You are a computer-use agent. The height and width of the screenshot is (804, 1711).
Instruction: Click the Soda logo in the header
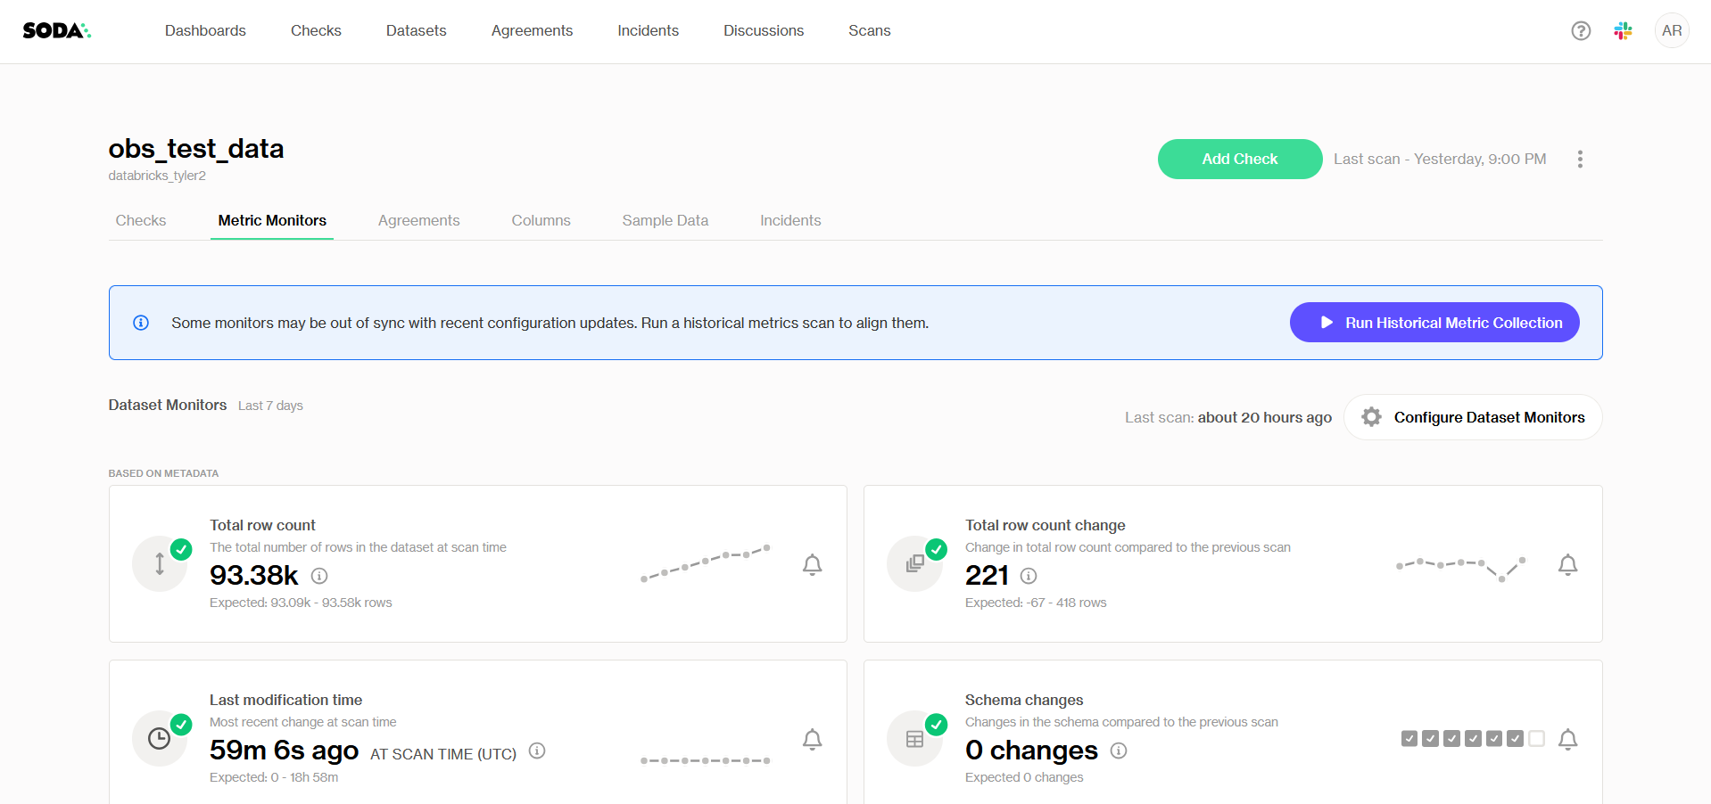[56, 31]
